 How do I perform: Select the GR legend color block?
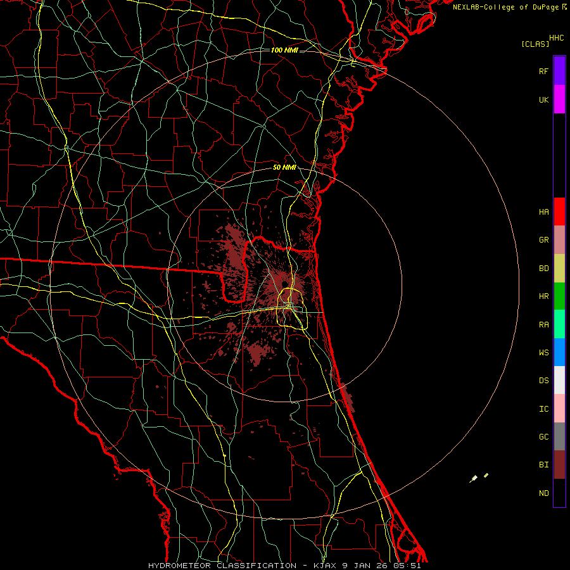click(559, 240)
